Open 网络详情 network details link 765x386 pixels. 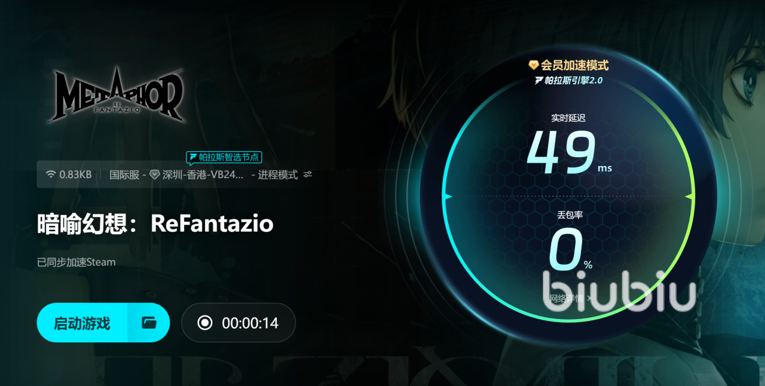point(570,298)
